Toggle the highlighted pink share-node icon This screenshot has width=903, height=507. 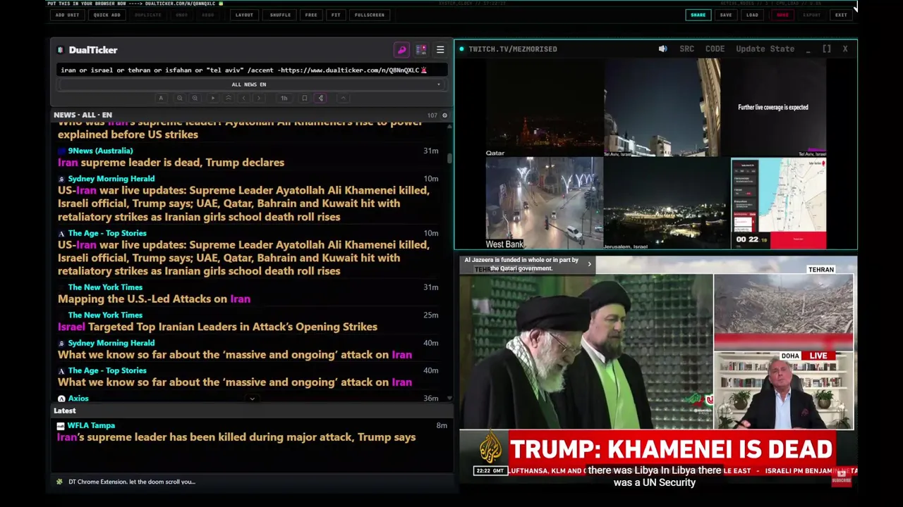[321, 99]
